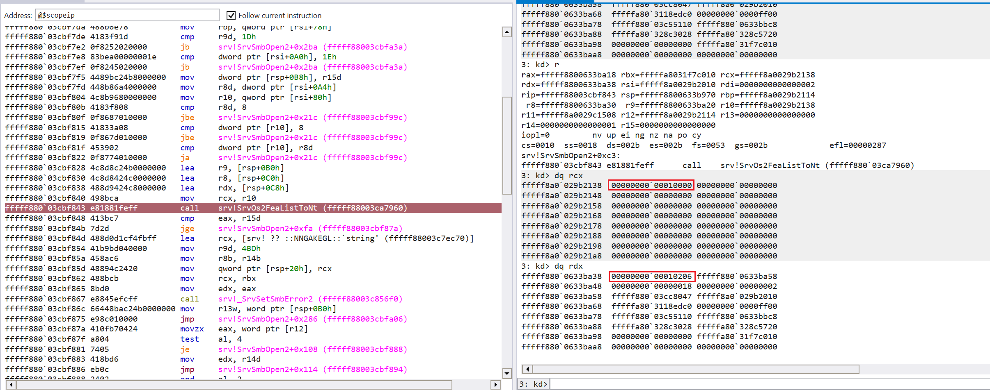Click the disassembly vertical scrollbar thumb

pyautogui.click(x=507, y=145)
